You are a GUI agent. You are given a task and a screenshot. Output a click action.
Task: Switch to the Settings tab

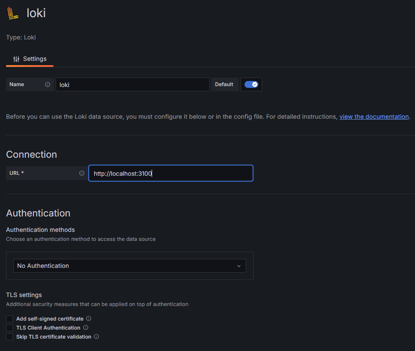click(30, 59)
